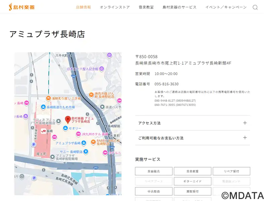Open the オンラインストア menu item
Viewport: 268px width, 201px height.
(115, 7)
